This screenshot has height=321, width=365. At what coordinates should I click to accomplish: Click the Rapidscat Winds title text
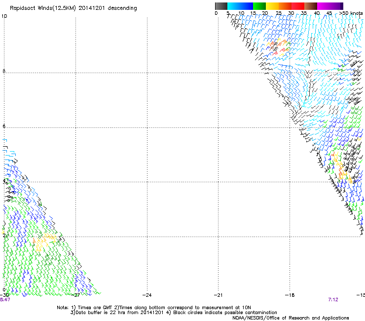[x=73, y=8]
